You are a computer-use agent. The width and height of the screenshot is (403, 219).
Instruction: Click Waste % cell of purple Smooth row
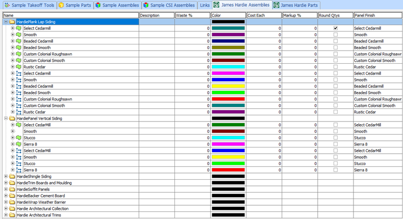tap(192, 35)
